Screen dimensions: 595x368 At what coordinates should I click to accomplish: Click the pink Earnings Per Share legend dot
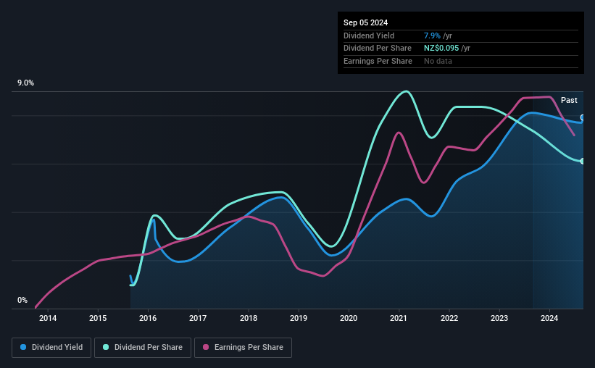click(206, 347)
